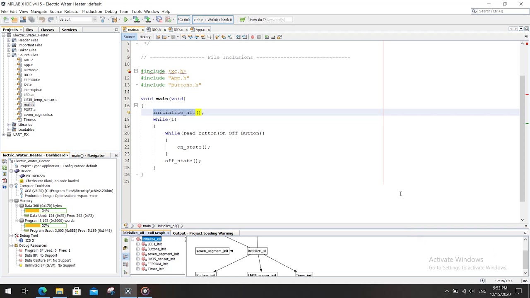Build the project with the hammer icon
Screen dimensions: 530x298
click(x=102, y=19)
